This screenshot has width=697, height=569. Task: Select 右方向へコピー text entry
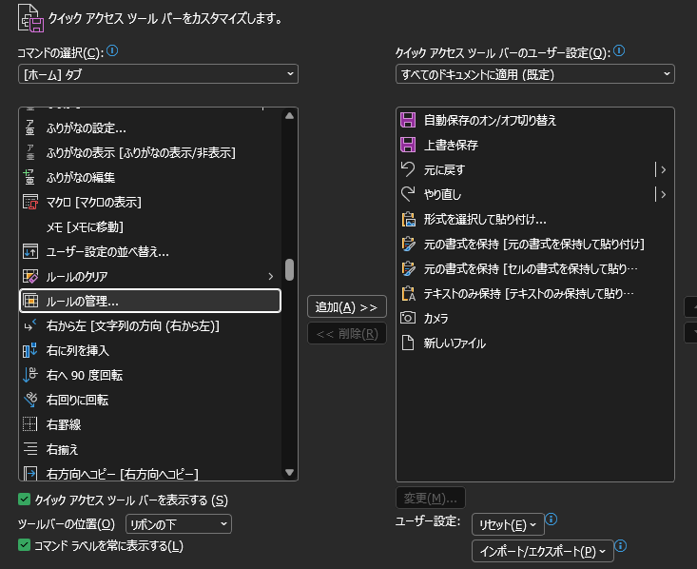click(123, 474)
